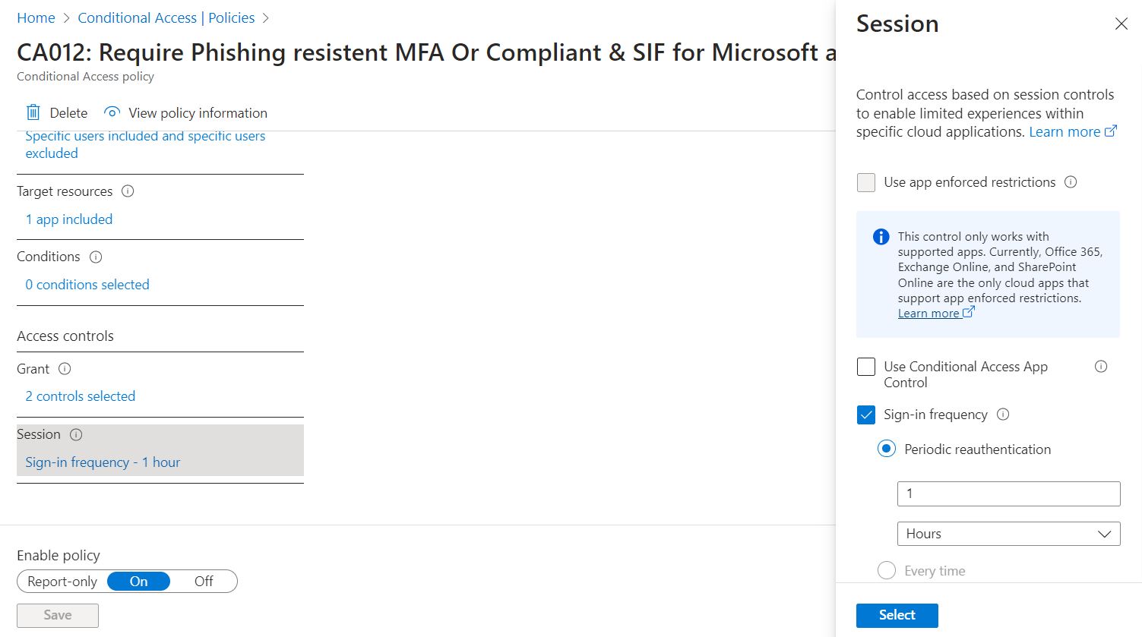Open Conditional Access | Policies breadcrumb

click(x=166, y=17)
